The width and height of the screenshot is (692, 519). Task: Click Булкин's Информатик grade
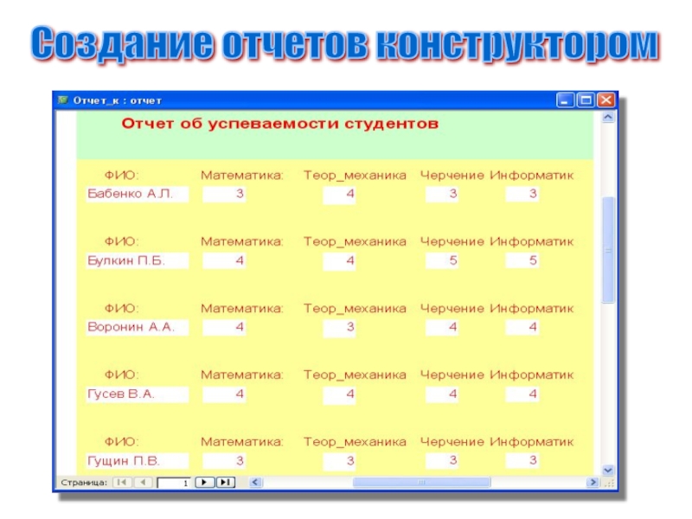click(x=522, y=260)
